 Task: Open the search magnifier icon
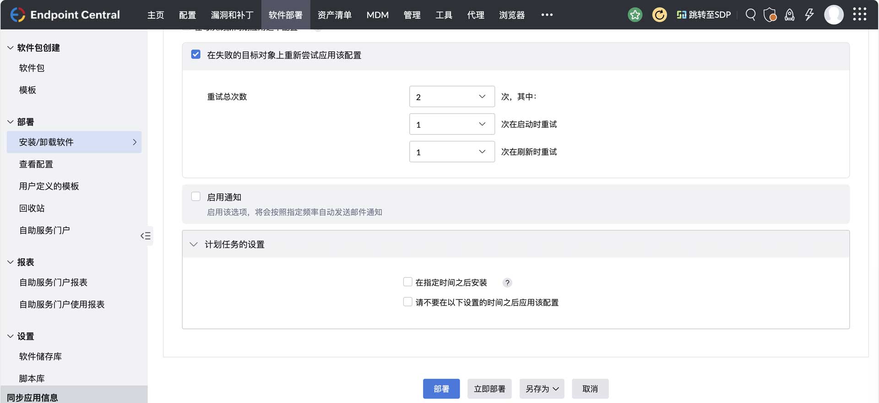pos(750,15)
